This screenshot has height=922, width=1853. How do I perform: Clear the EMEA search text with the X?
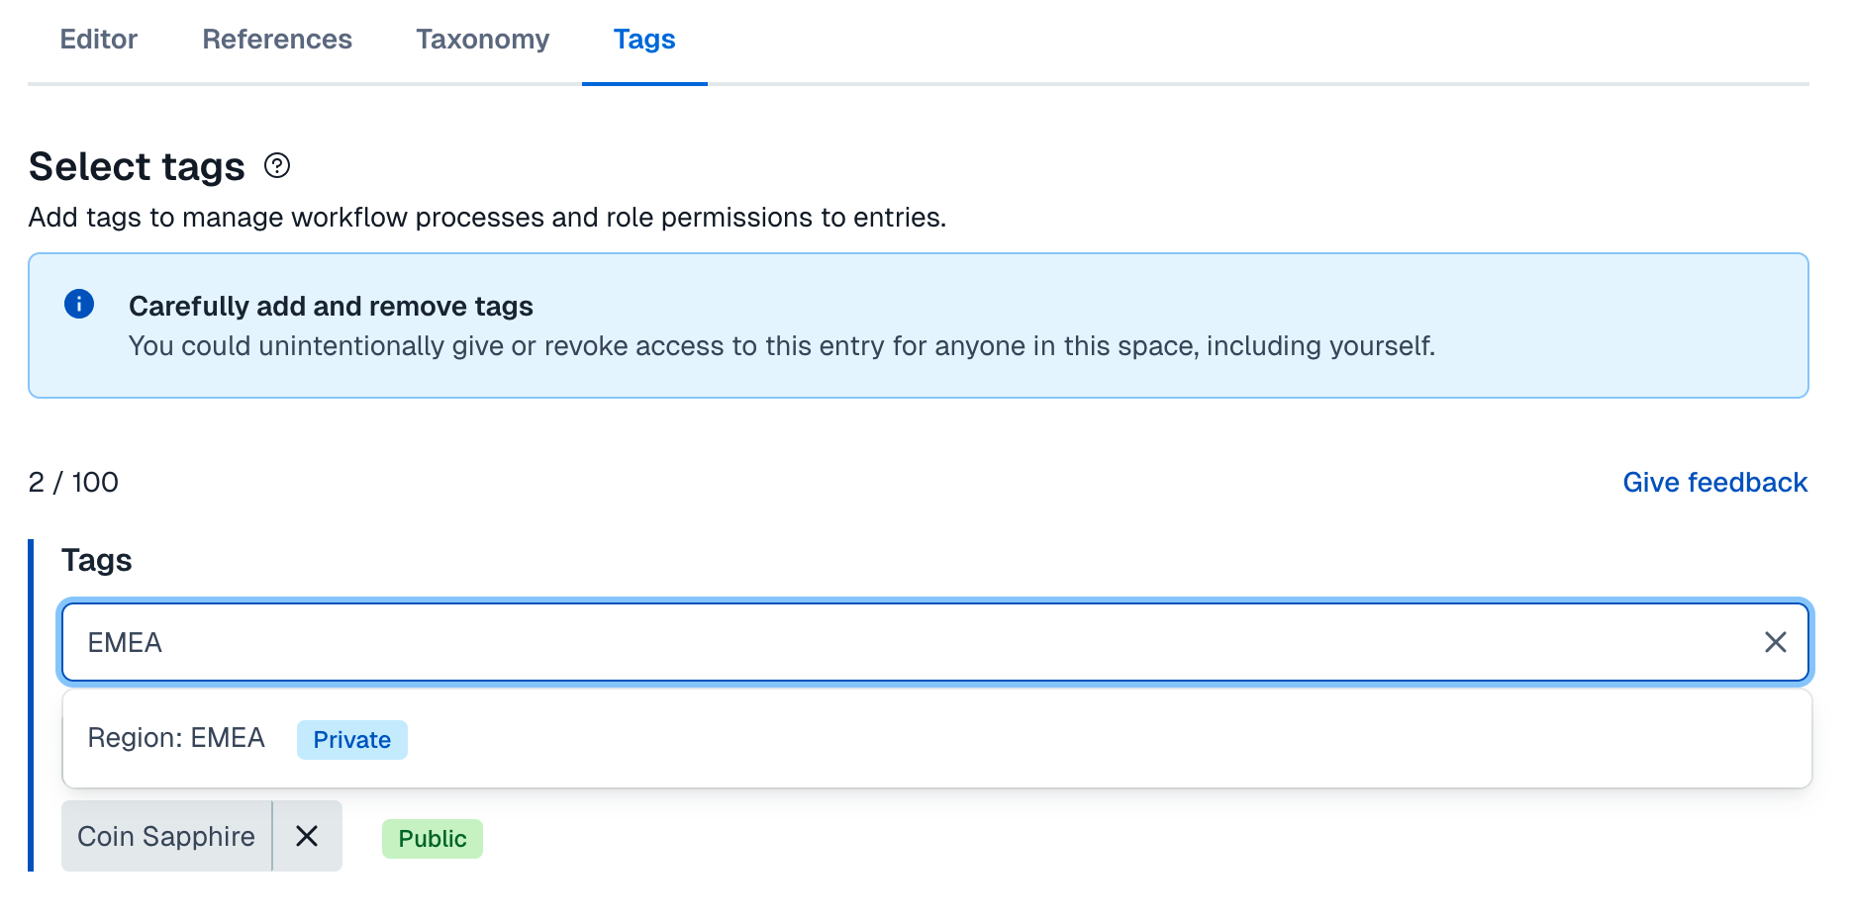coord(1775,643)
